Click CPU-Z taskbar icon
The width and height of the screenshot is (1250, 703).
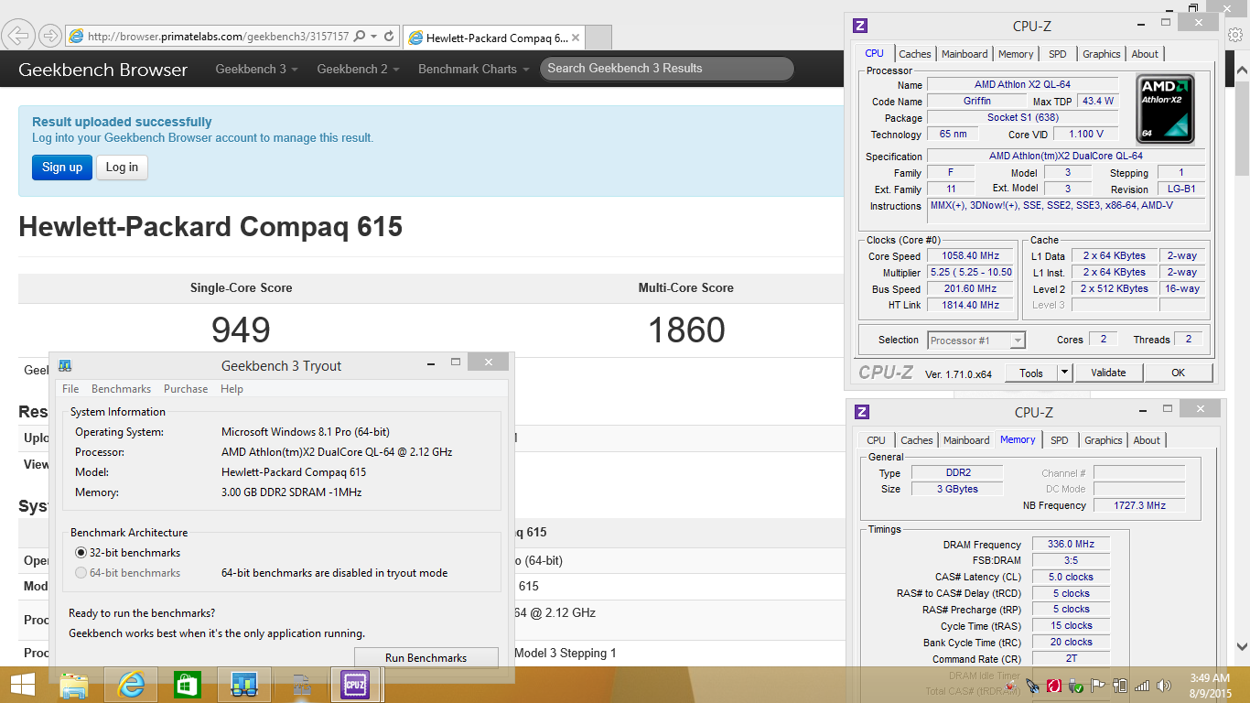tap(355, 685)
